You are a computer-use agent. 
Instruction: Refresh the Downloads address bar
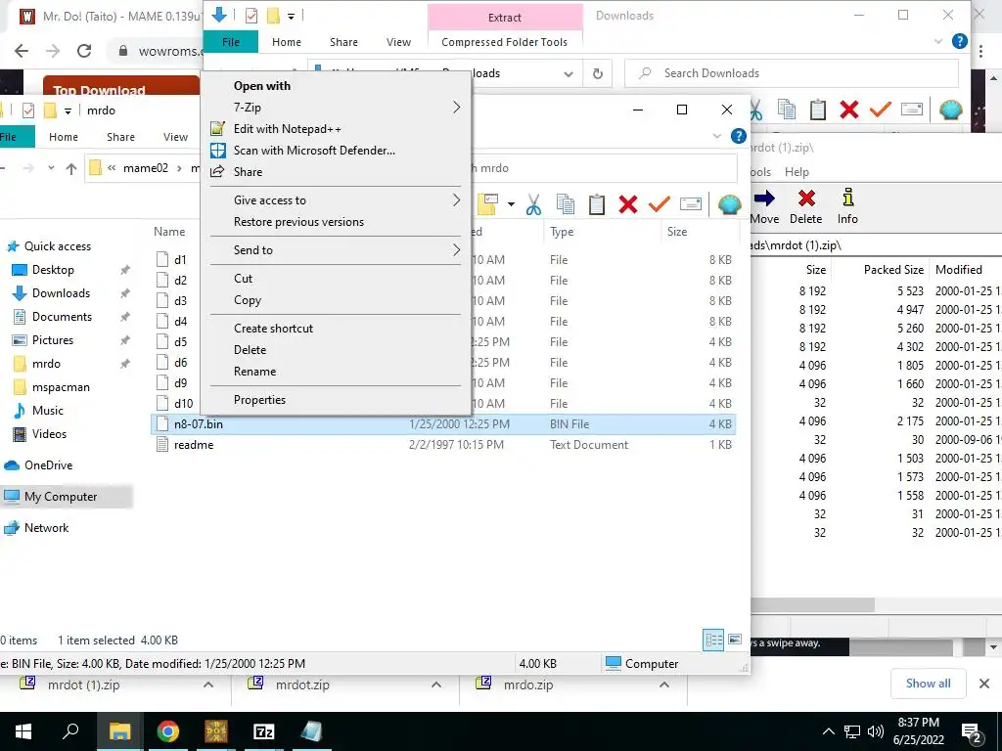(598, 73)
